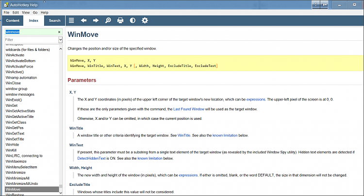Select the WinGetTitle index entry

[x=15, y=139]
